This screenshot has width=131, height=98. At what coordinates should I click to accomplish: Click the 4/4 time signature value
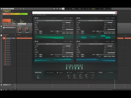[87, 9]
